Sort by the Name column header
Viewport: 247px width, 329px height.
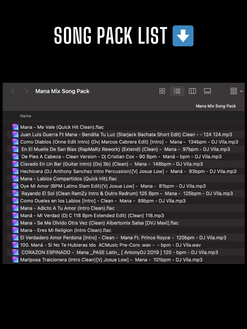coord(26,116)
